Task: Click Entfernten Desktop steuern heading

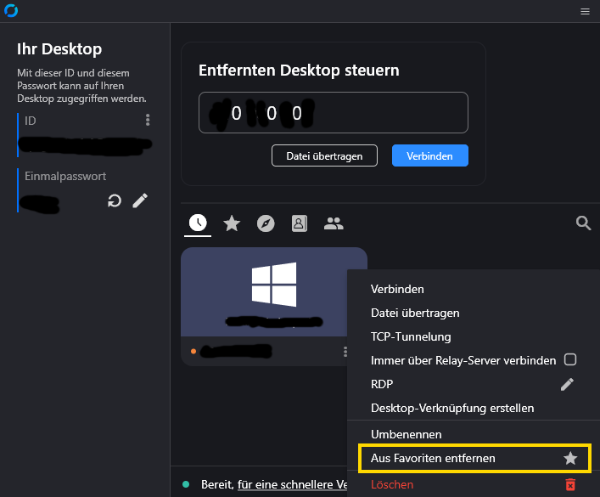Action: [299, 71]
